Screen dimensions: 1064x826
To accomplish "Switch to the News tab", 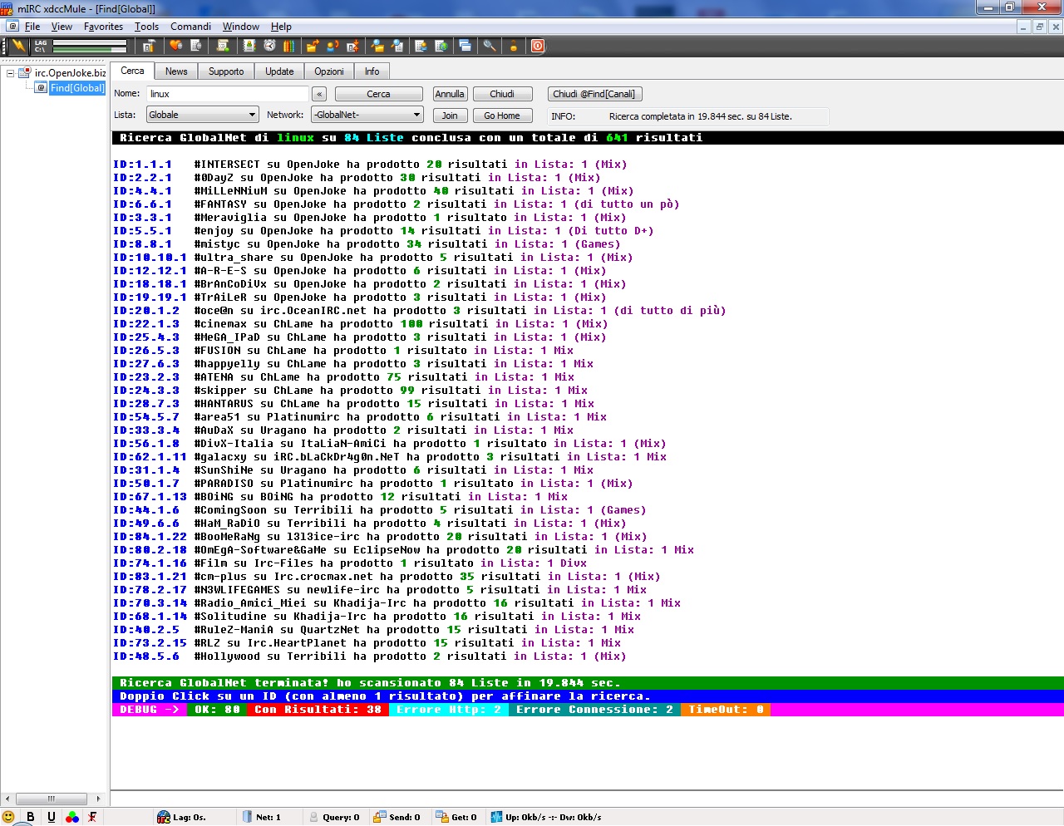I will pos(175,71).
